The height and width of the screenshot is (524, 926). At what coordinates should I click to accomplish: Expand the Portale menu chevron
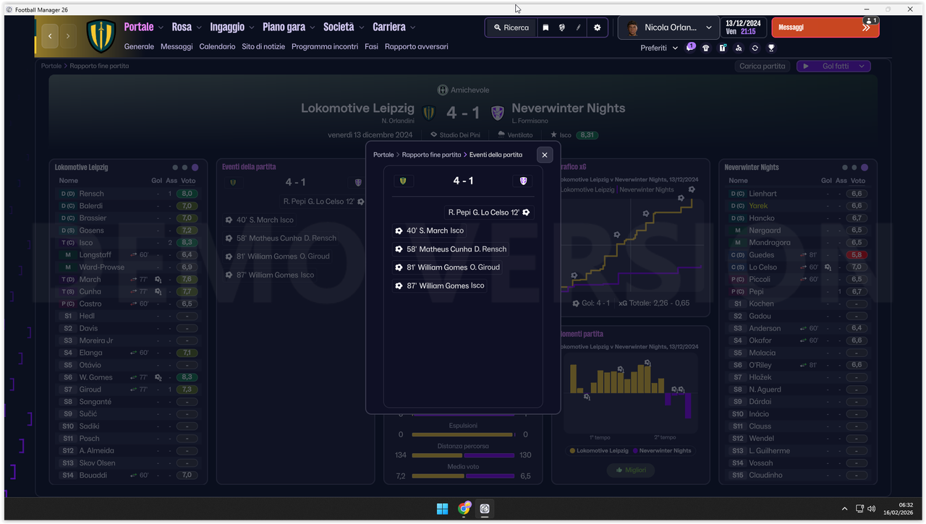pyautogui.click(x=161, y=27)
